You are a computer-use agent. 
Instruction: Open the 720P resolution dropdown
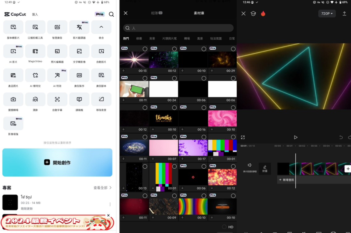coord(327,14)
